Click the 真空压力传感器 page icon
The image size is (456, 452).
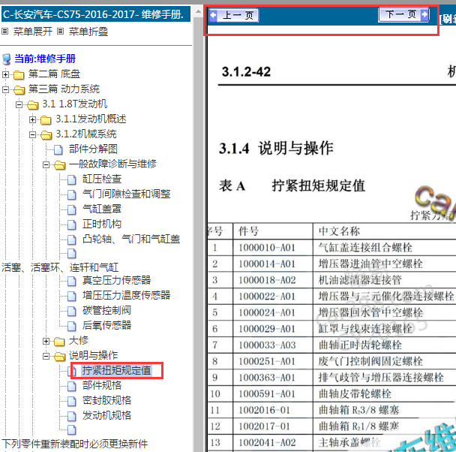tap(72, 281)
